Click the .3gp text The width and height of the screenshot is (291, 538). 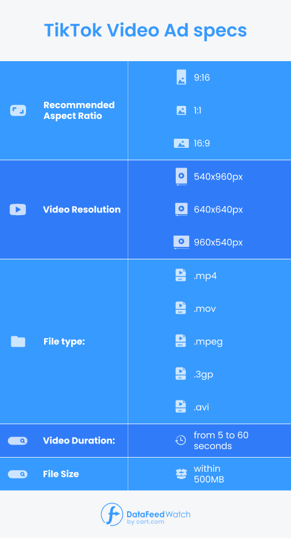[203, 374]
